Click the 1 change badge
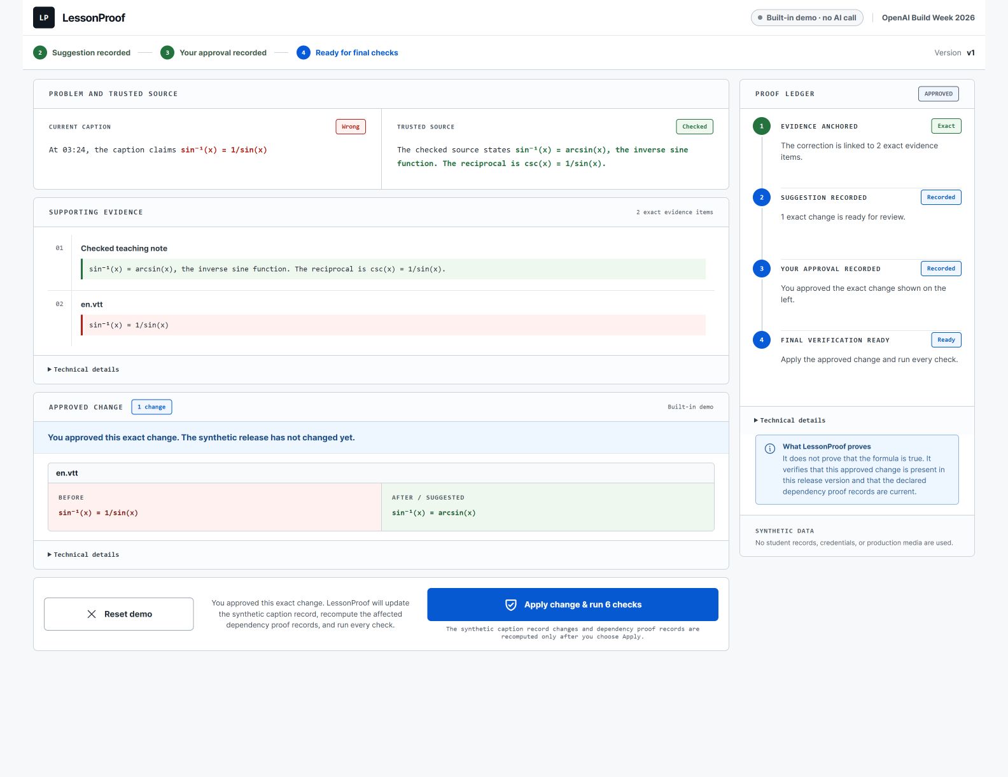The width and height of the screenshot is (1008, 777). [x=151, y=407]
